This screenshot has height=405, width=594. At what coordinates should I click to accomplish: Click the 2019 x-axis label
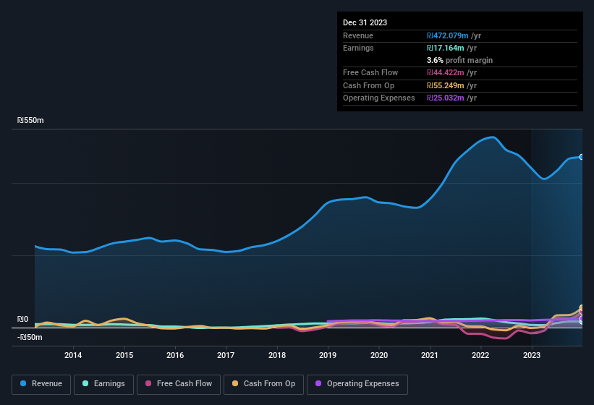pyautogui.click(x=328, y=355)
